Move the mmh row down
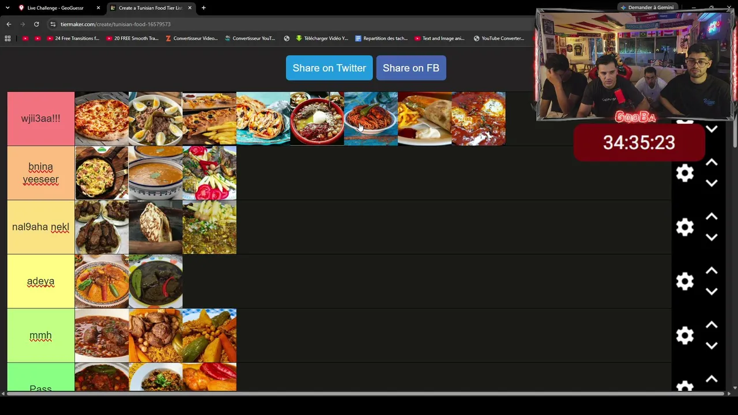The height and width of the screenshot is (415, 738). click(x=711, y=346)
